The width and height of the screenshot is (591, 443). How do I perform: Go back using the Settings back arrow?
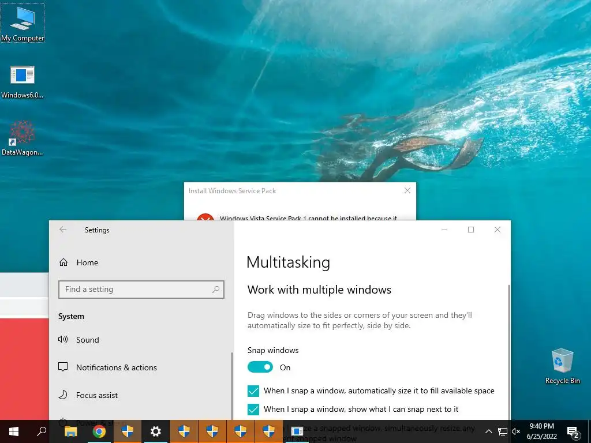tap(63, 230)
